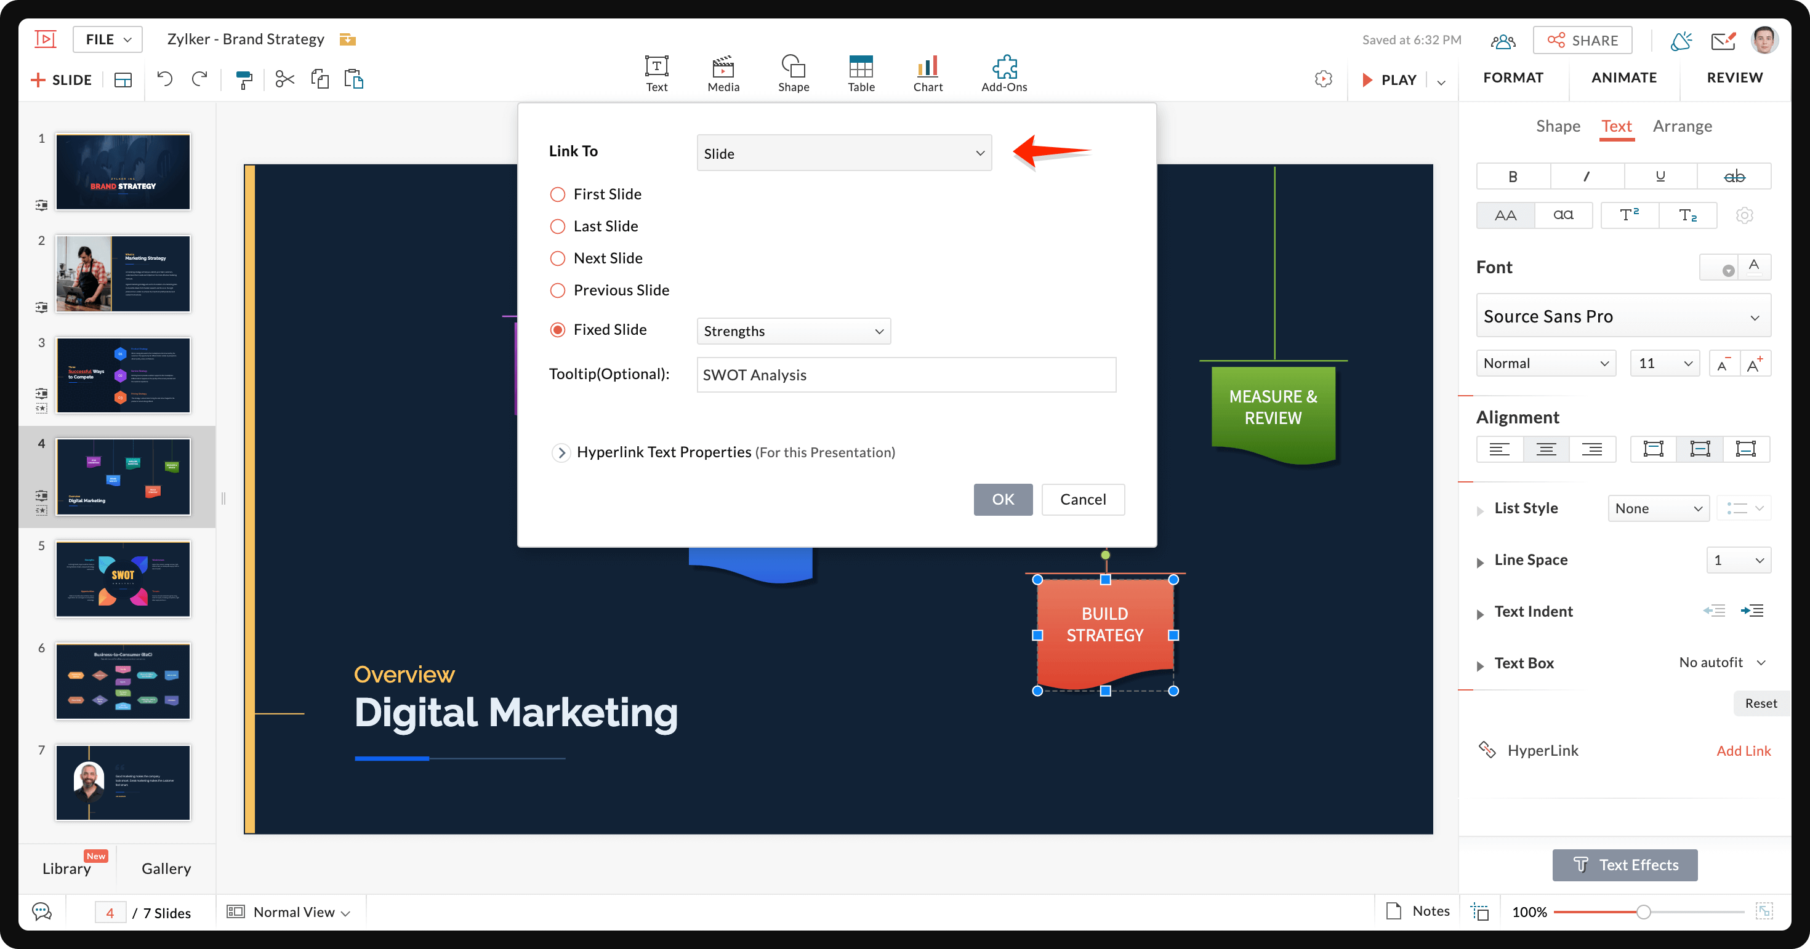Select the First Slide radio button
Viewport: 1810px width, 949px height.
pos(558,194)
